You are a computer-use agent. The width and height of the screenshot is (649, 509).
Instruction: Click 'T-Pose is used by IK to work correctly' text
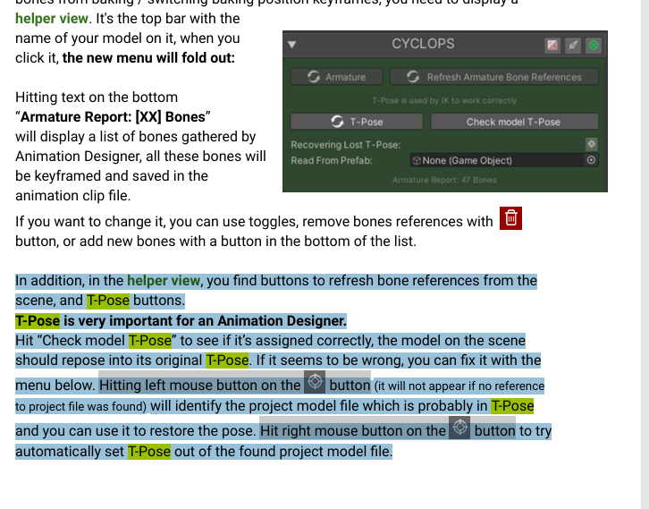pos(444,100)
